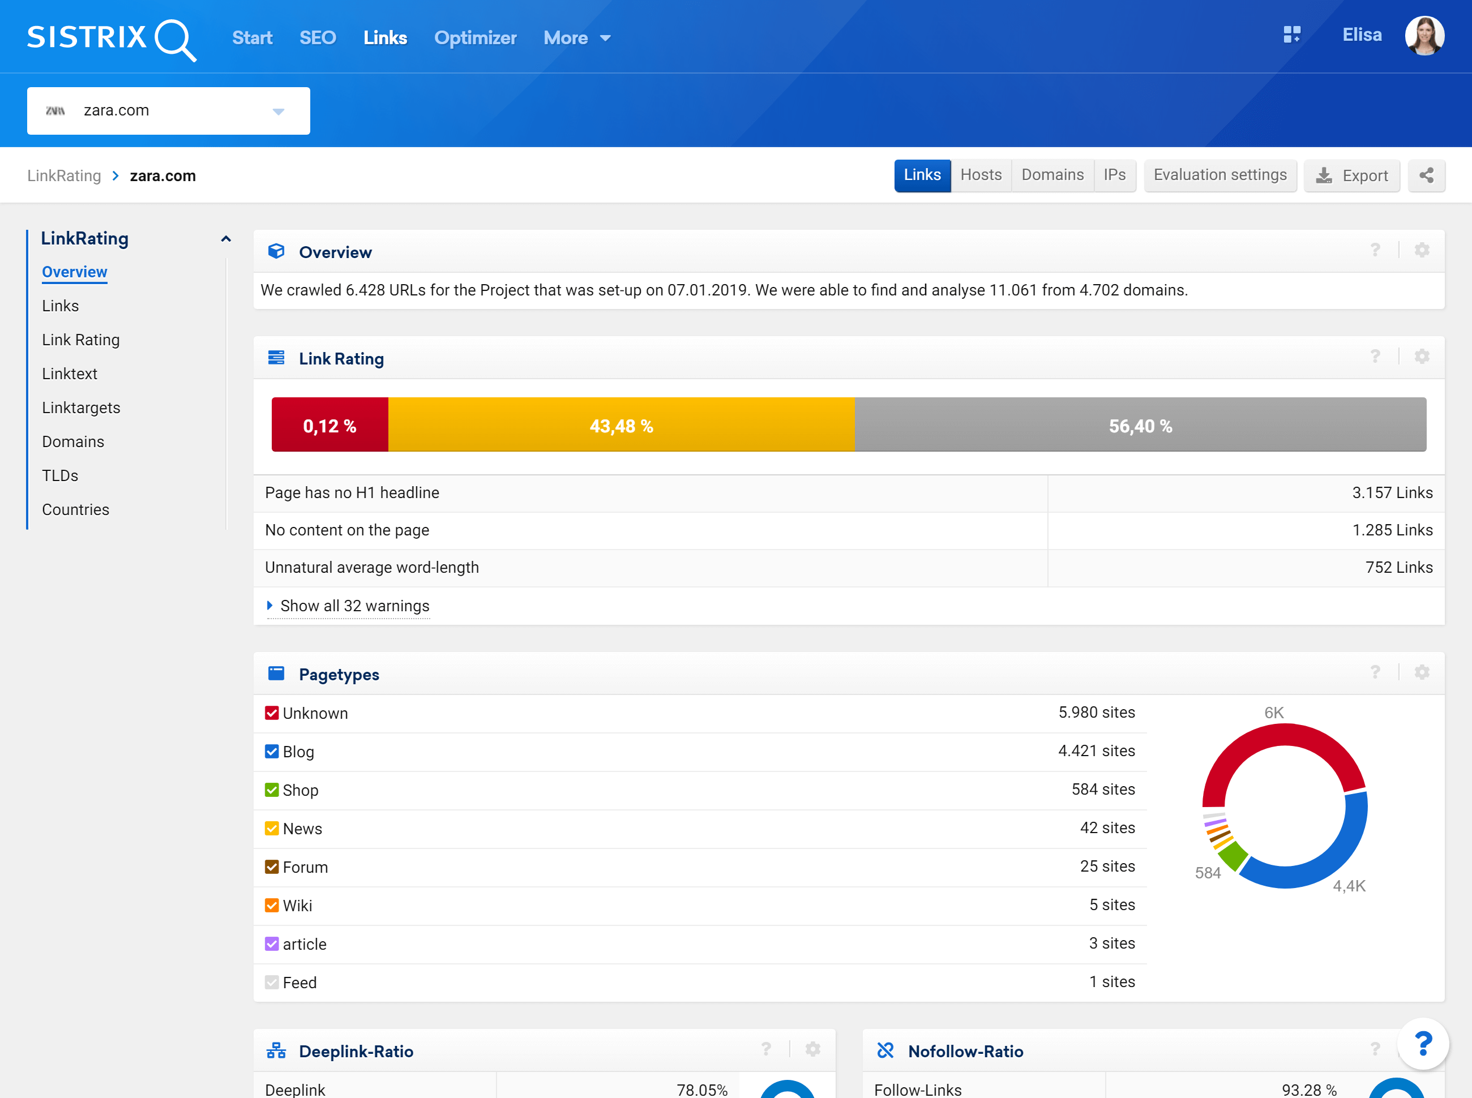Click the Page has no H1 headline row

848,493
